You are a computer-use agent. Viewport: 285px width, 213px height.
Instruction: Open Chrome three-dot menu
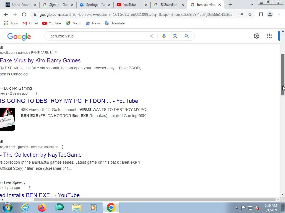point(279,14)
